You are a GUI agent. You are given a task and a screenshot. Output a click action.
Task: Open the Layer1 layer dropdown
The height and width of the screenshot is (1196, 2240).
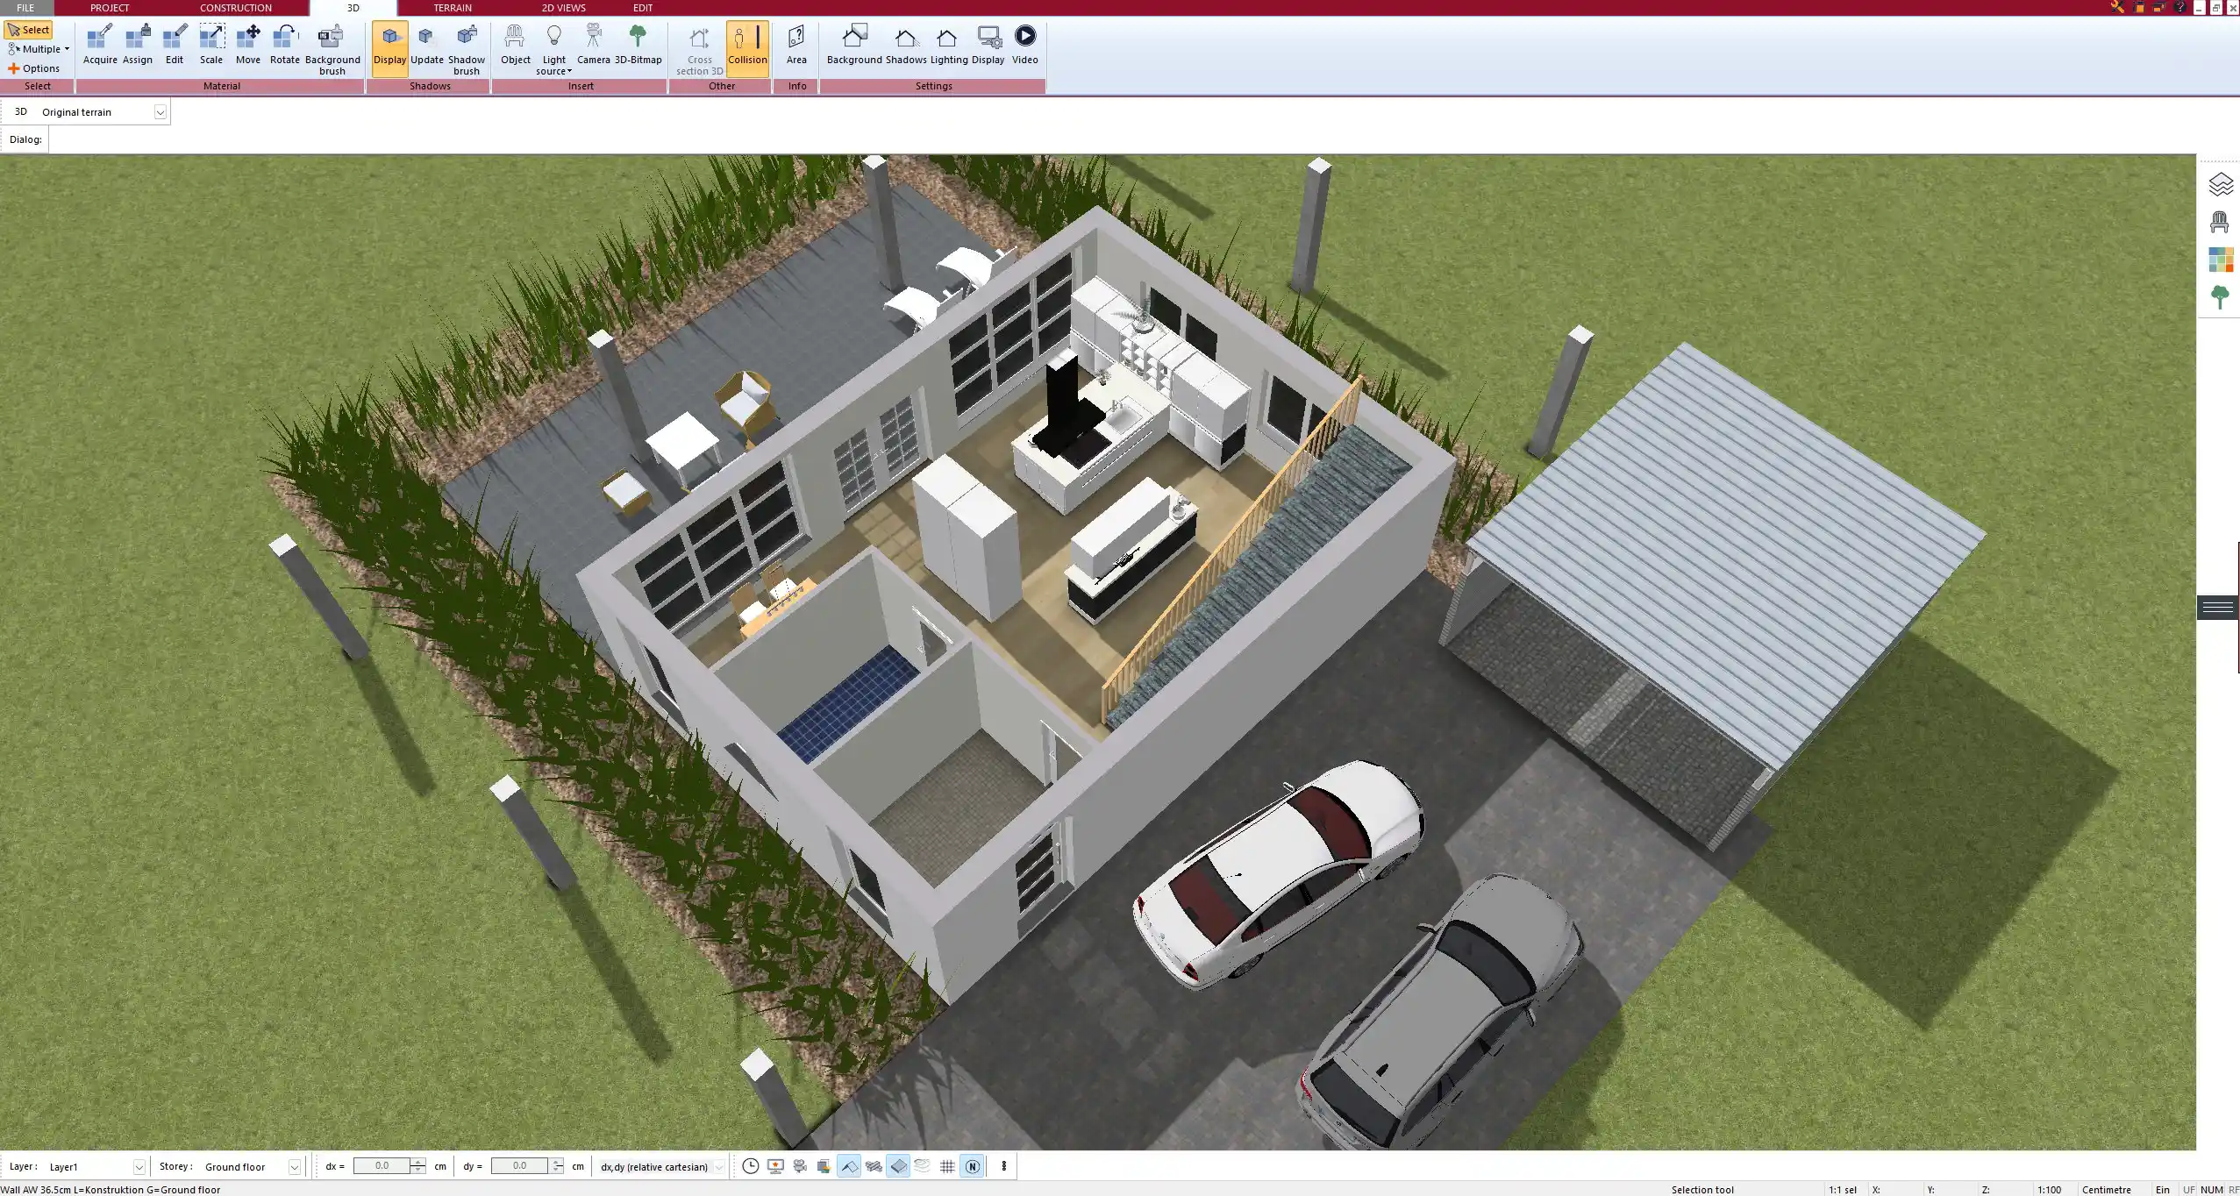139,1167
